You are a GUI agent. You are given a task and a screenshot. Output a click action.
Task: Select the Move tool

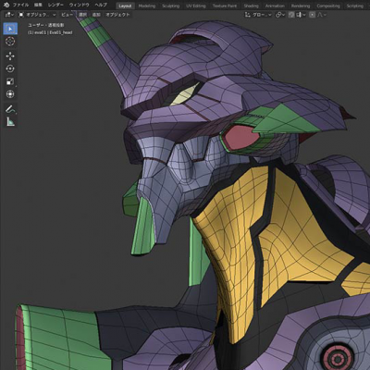point(10,55)
